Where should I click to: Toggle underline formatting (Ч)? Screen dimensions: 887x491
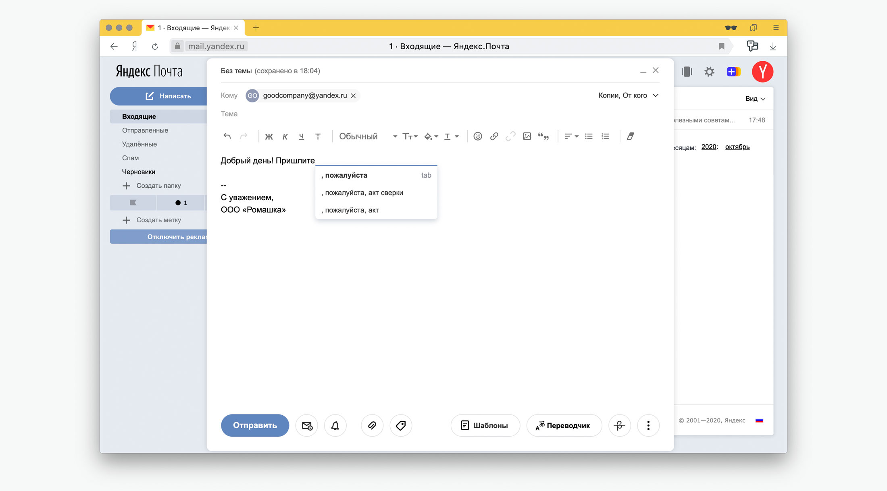pos(301,137)
